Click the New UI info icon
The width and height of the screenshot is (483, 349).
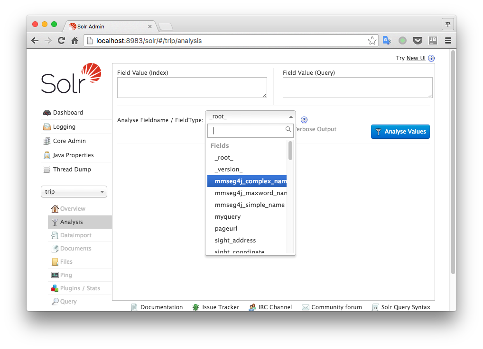point(431,58)
